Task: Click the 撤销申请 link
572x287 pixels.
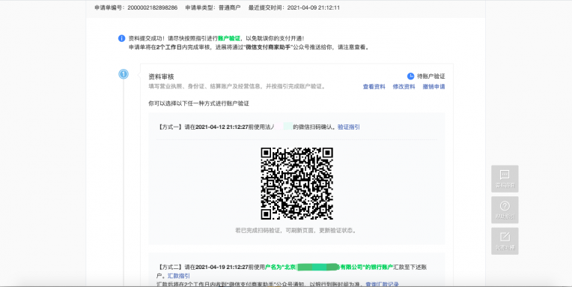Action: pos(433,86)
